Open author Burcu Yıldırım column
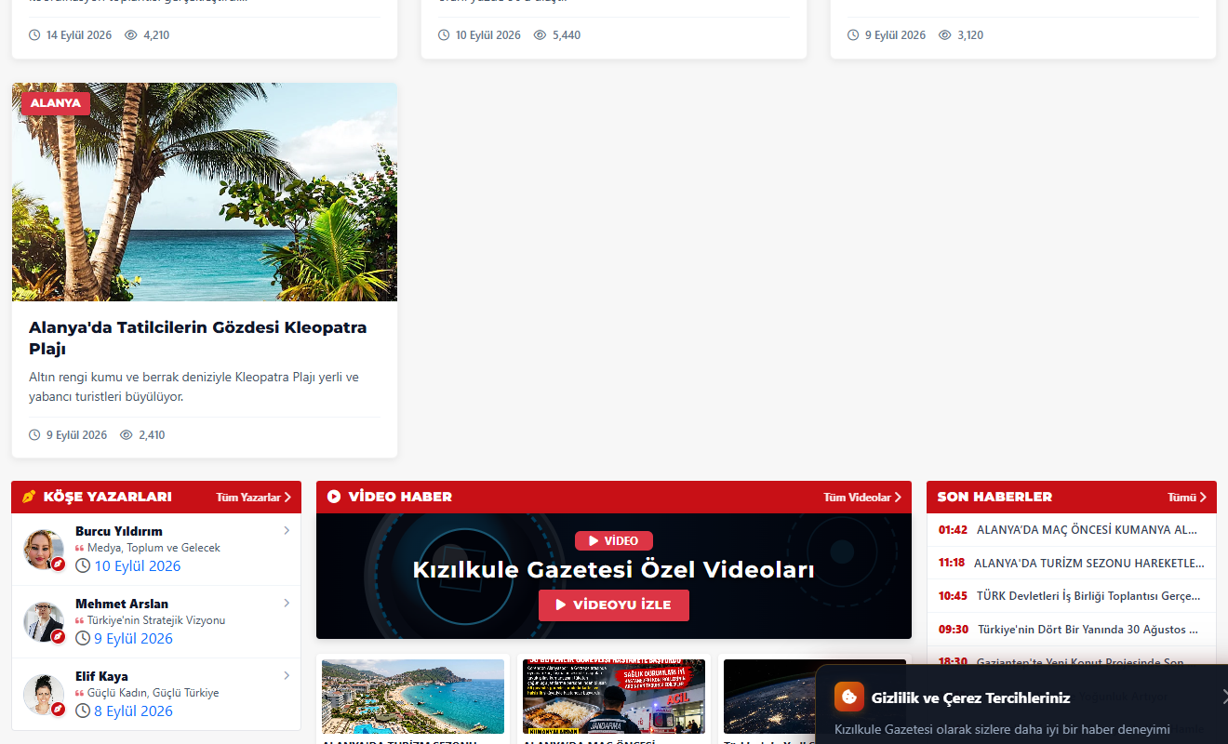 point(119,532)
